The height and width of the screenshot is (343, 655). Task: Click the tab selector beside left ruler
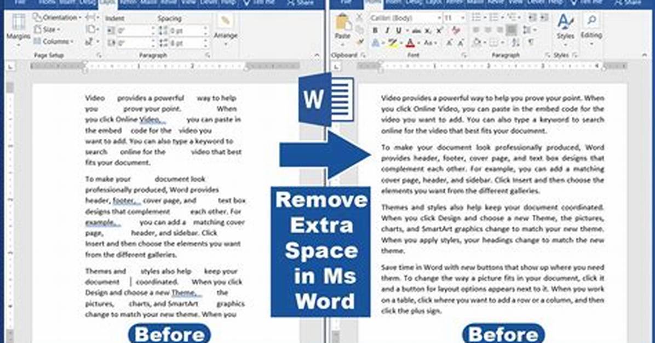click(x=10, y=66)
